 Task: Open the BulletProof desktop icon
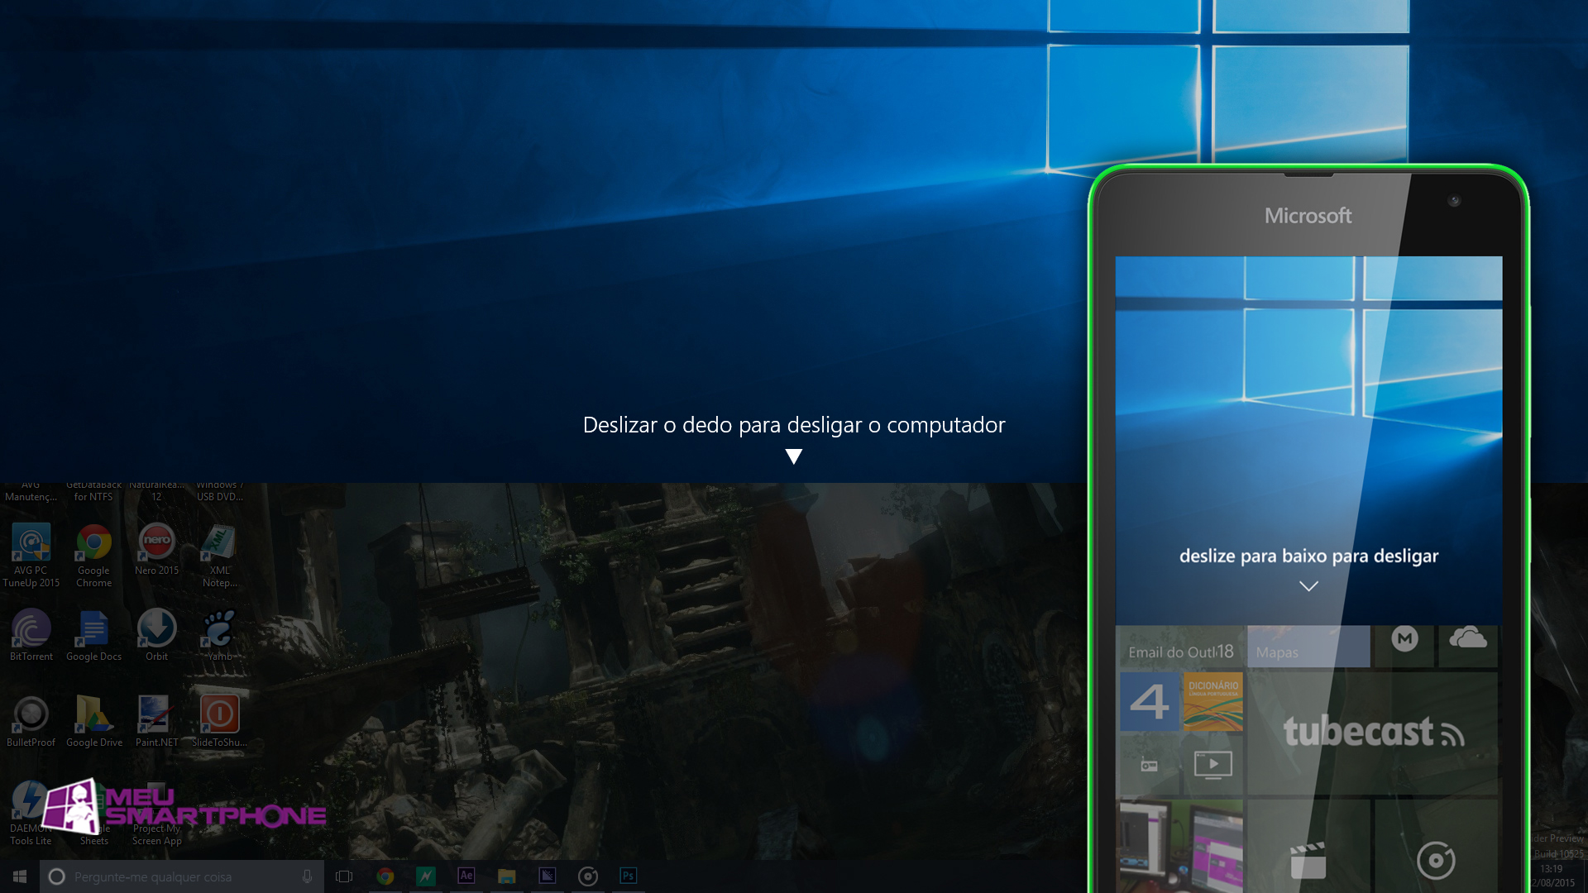pyautogui.click(x=31, y=721)
